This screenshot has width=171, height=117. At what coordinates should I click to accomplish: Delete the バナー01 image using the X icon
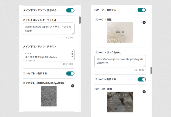[144, 22]
